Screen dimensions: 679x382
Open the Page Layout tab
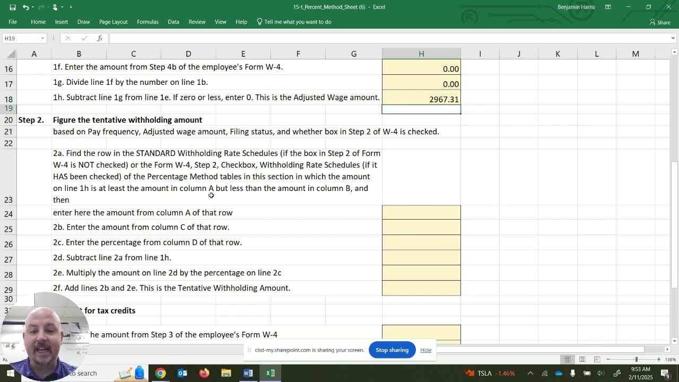114,22
